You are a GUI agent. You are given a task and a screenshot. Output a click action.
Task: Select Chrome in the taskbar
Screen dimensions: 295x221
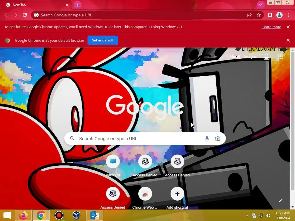coord(41,215)
